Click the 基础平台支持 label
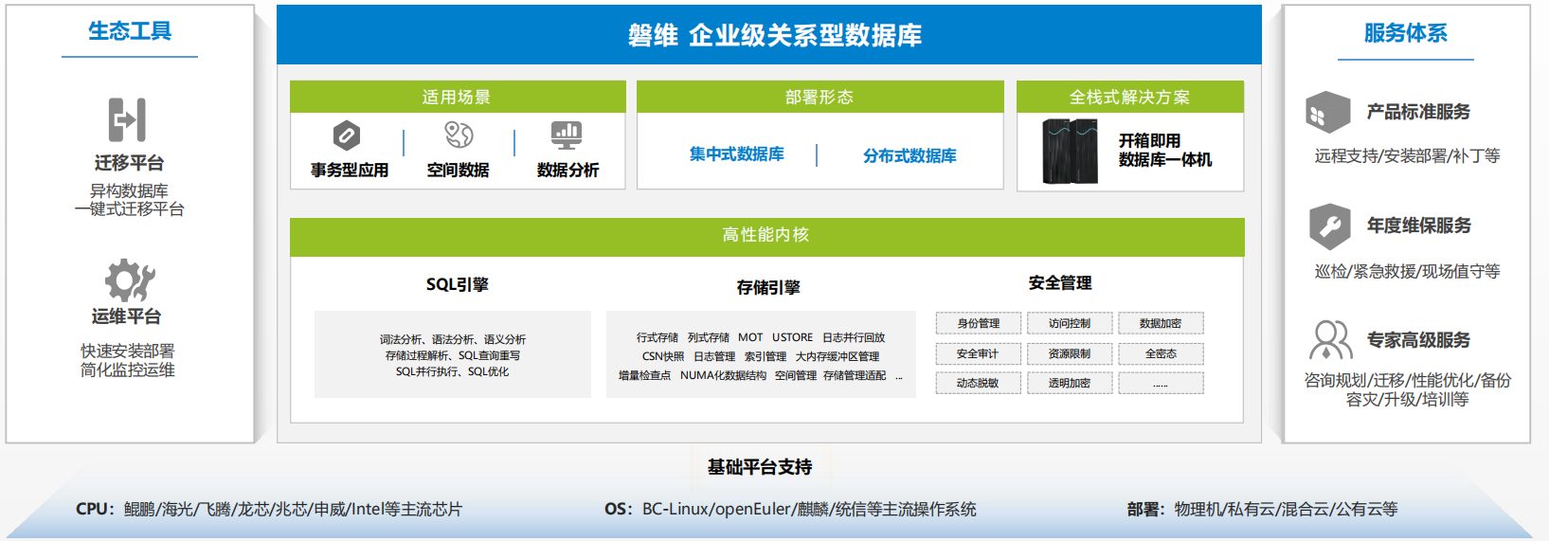The height and width of the screenshot is (541, 1549). (760, 466)
